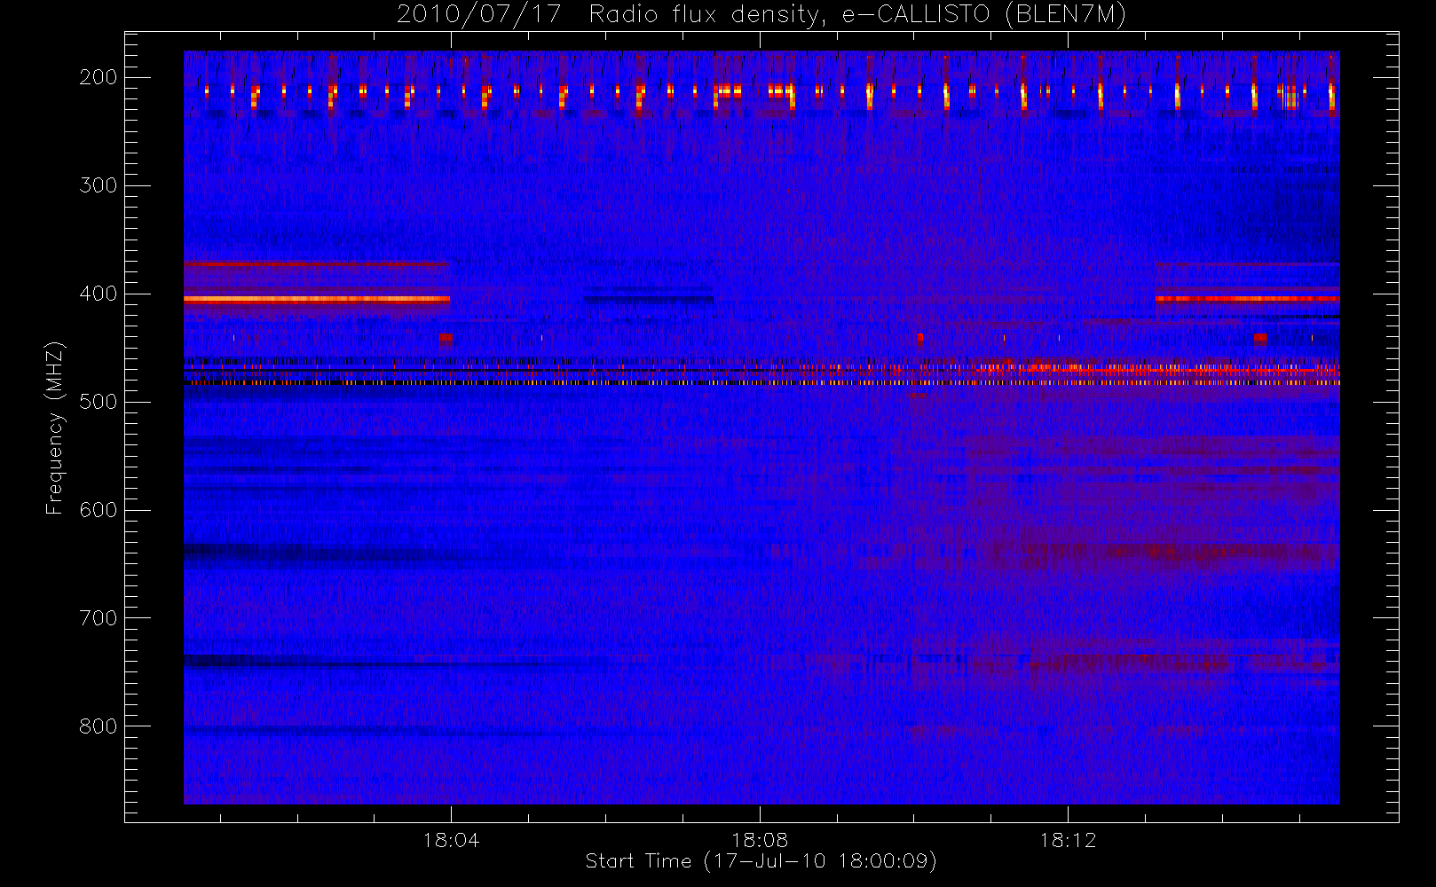Screen dimensions: 1436x887
Task: Click the 300 frequency tick label
Action: coord(99,185)
